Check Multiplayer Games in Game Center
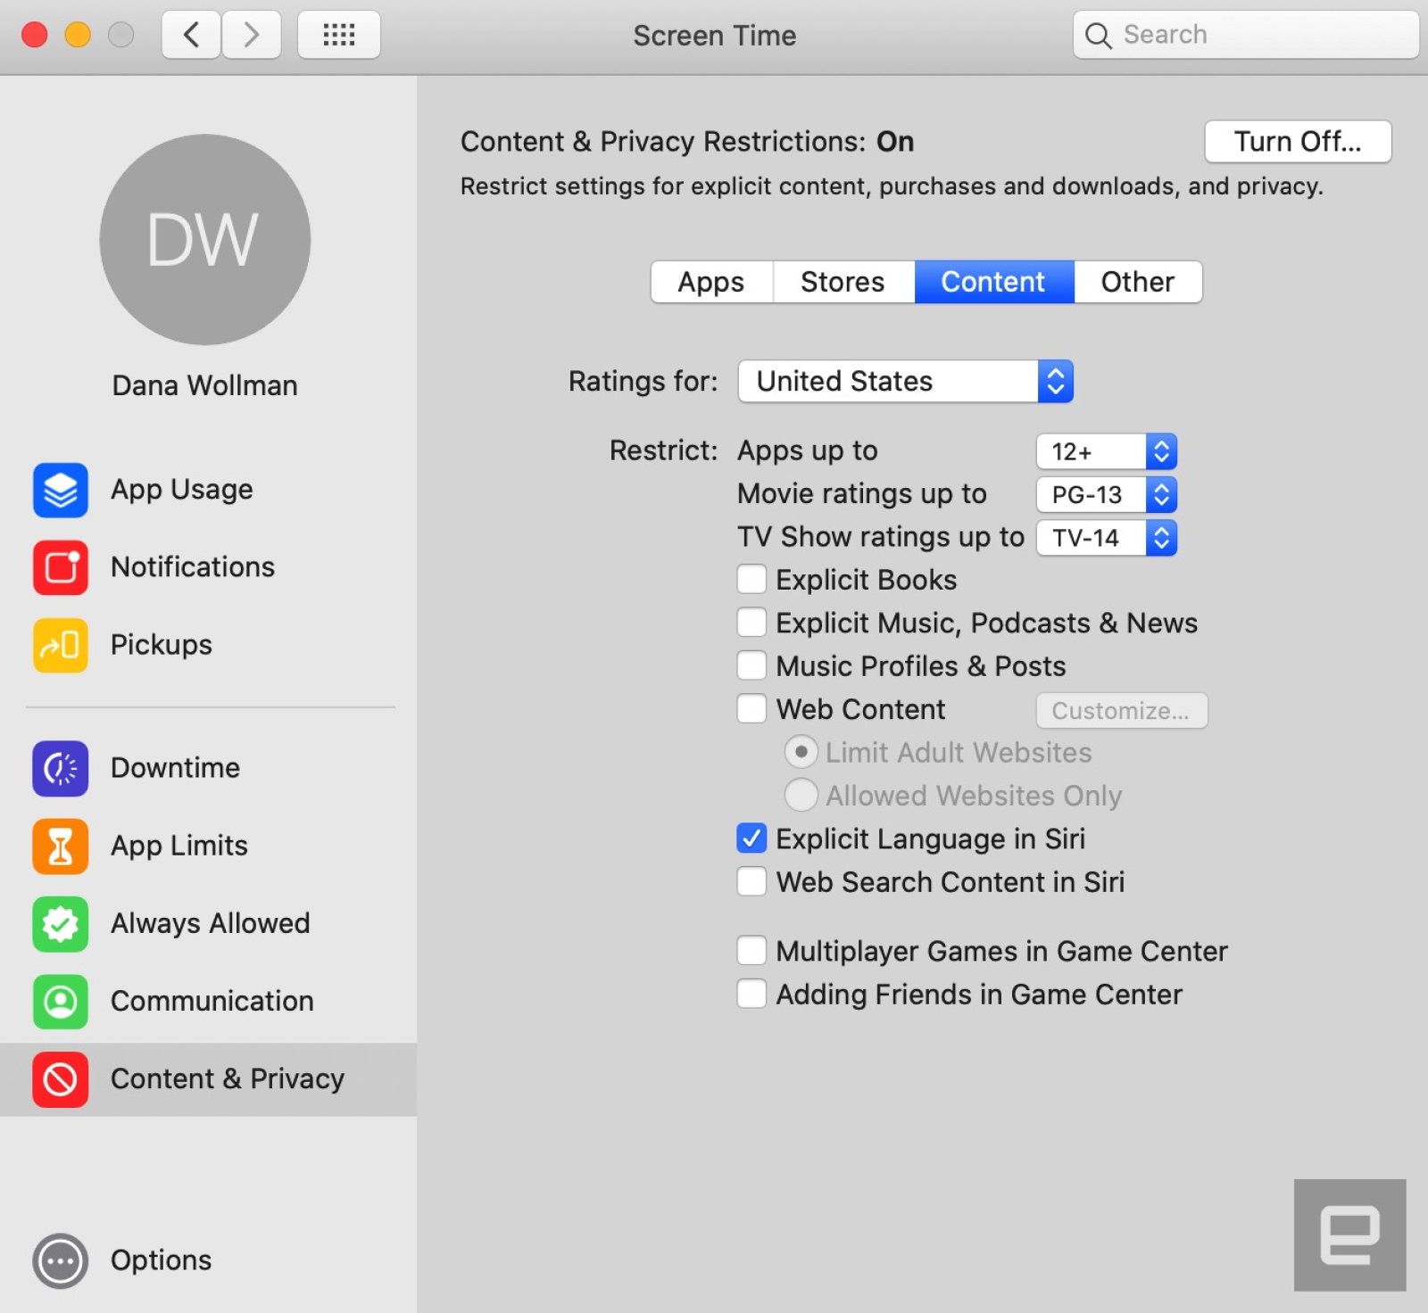 pyautogui.click(x=751, y=951)
